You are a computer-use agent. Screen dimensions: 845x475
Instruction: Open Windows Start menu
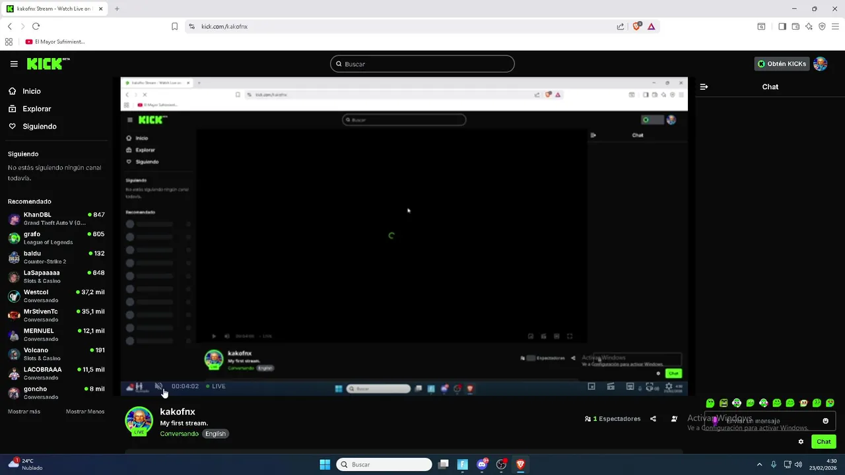[325, 464]
